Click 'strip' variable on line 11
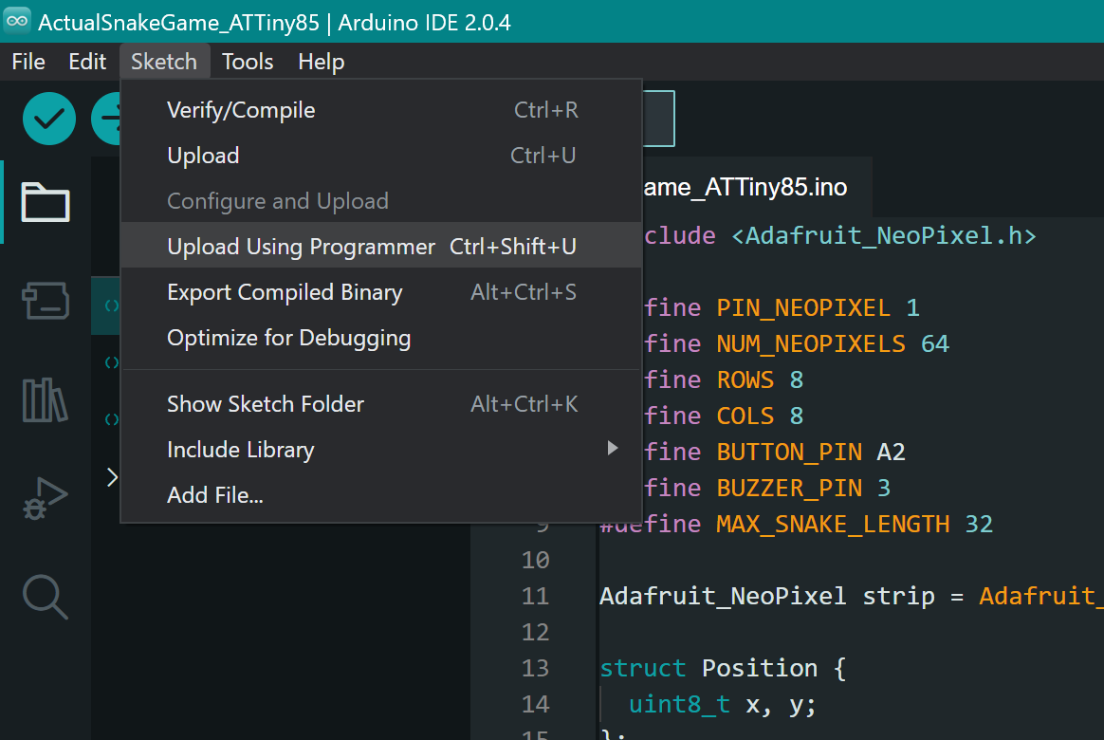 coord(898,597)
